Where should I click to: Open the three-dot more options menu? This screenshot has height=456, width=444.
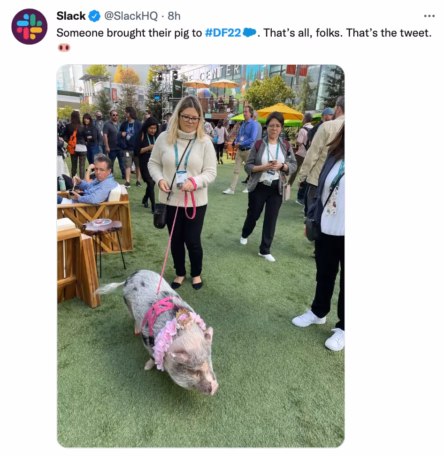(429, 16)
